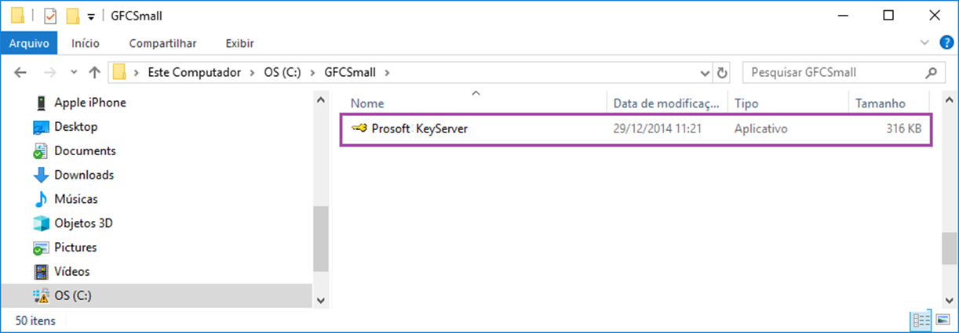Viewport: 959px width, 333px height.
Task: Open the Arquivo menu
Action: tap(29, 43)
